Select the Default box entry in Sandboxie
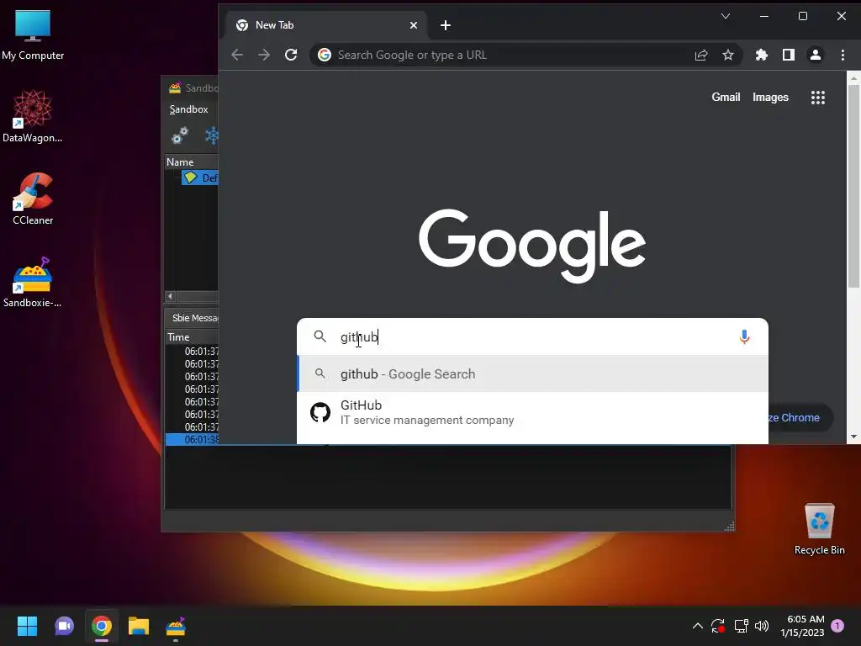This screenshot has width=861, height=646. click(x=200, y=178)
